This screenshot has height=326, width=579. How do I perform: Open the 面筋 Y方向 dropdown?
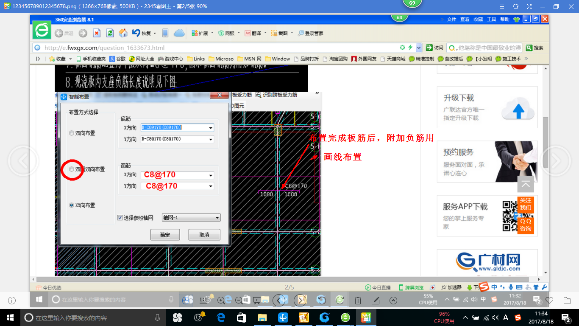(211, 186)
